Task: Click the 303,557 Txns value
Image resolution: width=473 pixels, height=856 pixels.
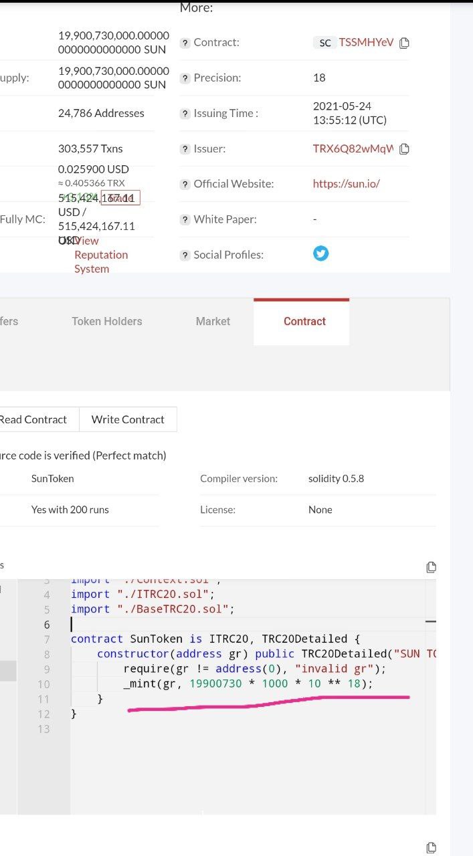Action: [x=90, y=148]
